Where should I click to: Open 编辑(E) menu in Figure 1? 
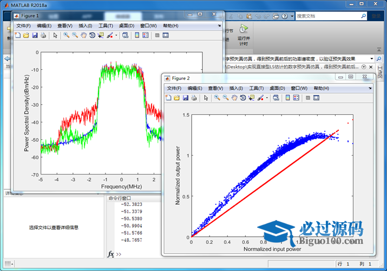point(44,25)
